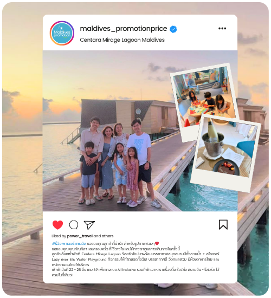Viewport: 271px width, 298px height.
Task: Click the red heart emoji in the caption
Action: point(157,243)
